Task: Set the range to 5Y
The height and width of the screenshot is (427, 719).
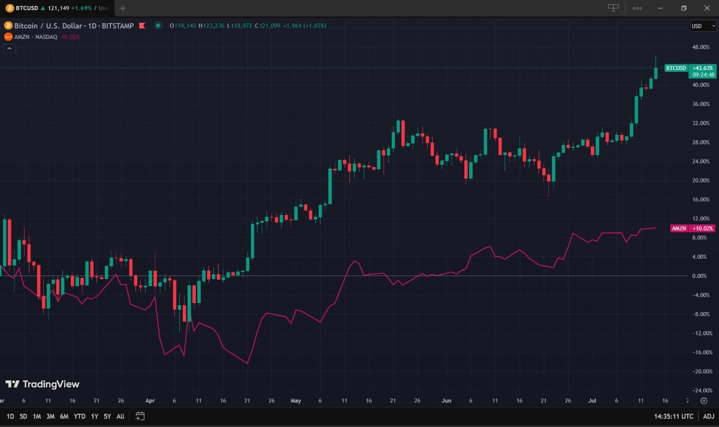Action: (x=107, y=416)
